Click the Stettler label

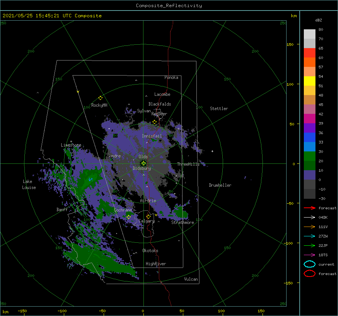point(219,109)
